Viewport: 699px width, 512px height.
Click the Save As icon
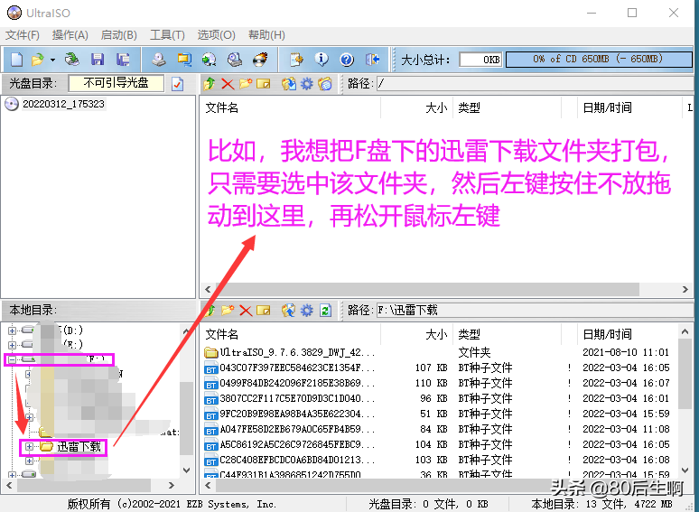coord(123,60)
